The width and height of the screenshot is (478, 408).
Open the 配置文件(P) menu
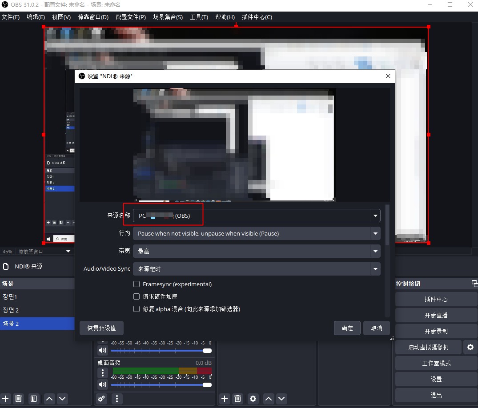(131, 17)
